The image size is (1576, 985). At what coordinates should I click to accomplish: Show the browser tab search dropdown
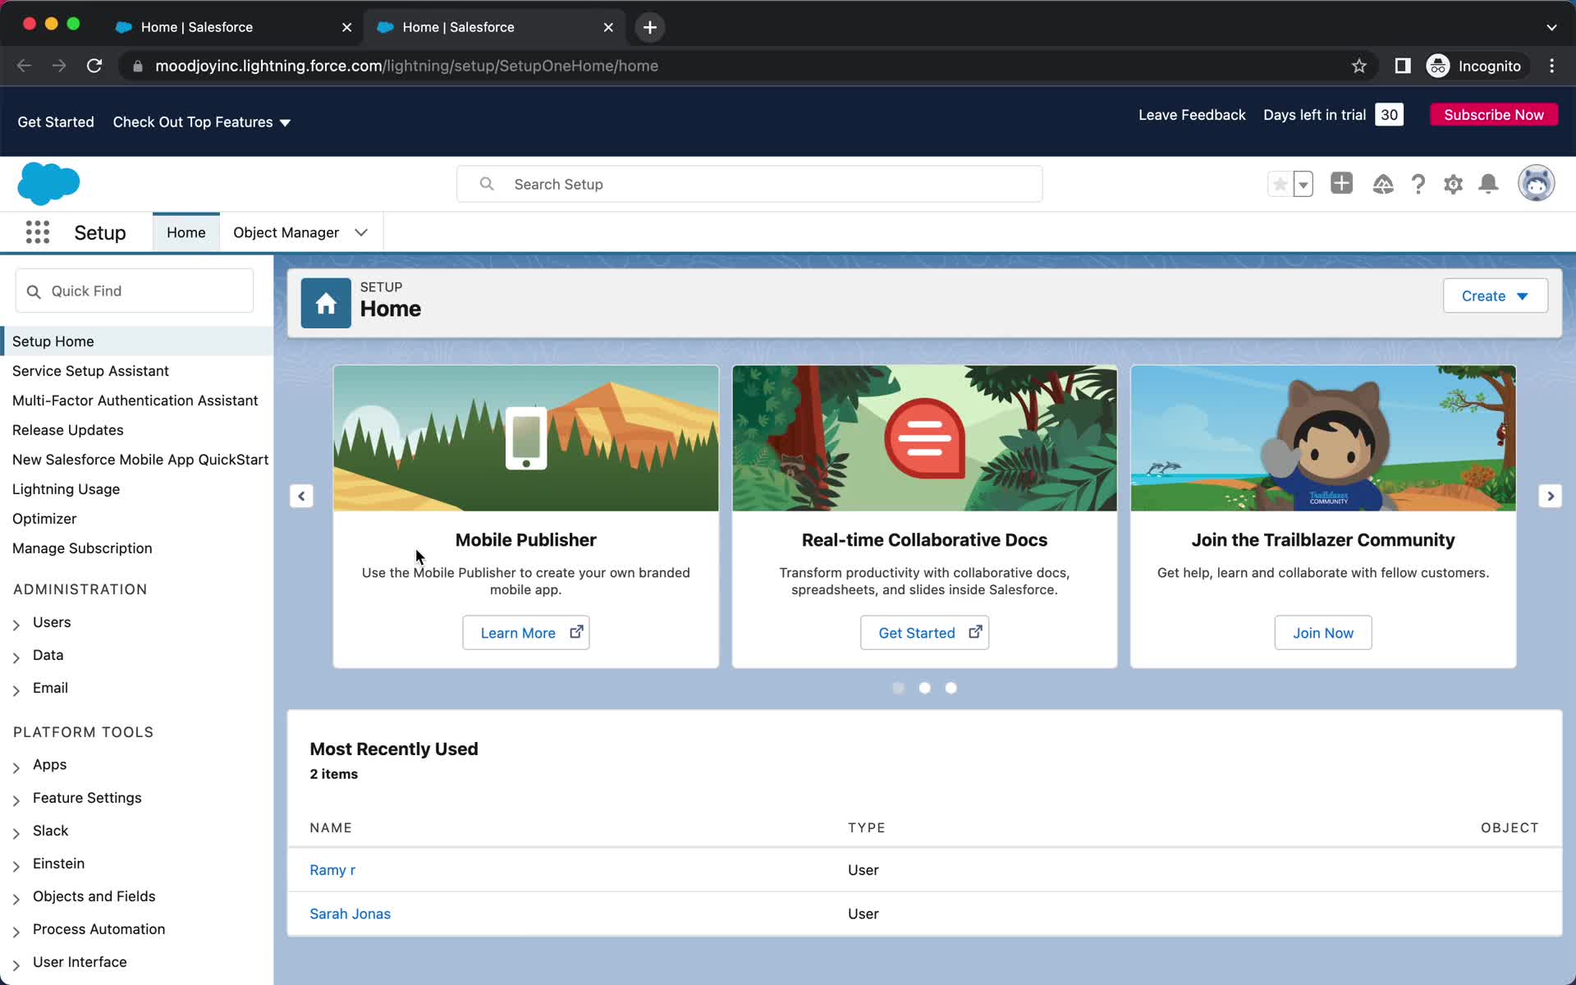click(1551, 27)
